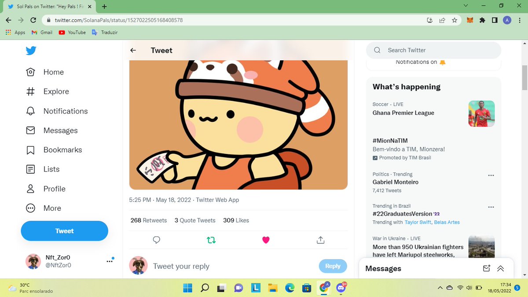
Task: Open Windows taskbar search
Action: point(205,288)
